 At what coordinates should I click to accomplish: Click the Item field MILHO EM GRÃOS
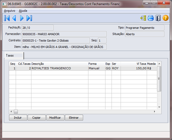pyautogui.click(x=64, y=47)
